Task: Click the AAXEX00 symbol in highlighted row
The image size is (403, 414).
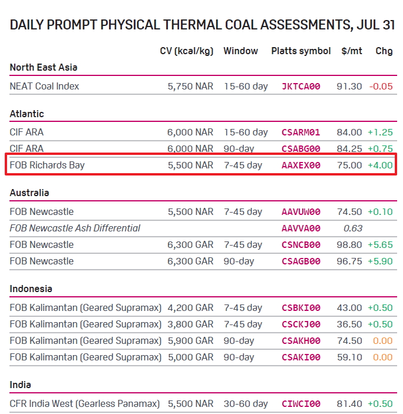Action: click(x=301, y=165)
